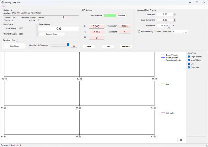Viewport: 208px width, 147px height.
Task: Click the Engage Motor button
Action: coord(51,34)
